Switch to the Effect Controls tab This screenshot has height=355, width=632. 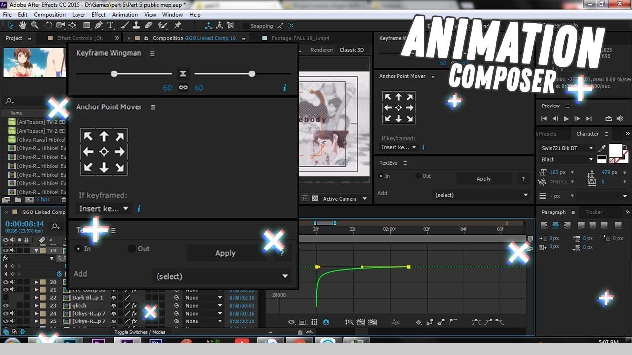(79, 38)
